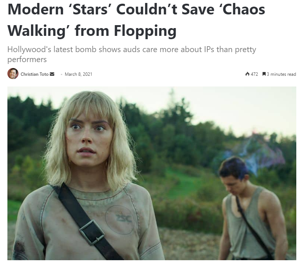Click the flame views icon
The image size is (300, 265).
(247, 74)
